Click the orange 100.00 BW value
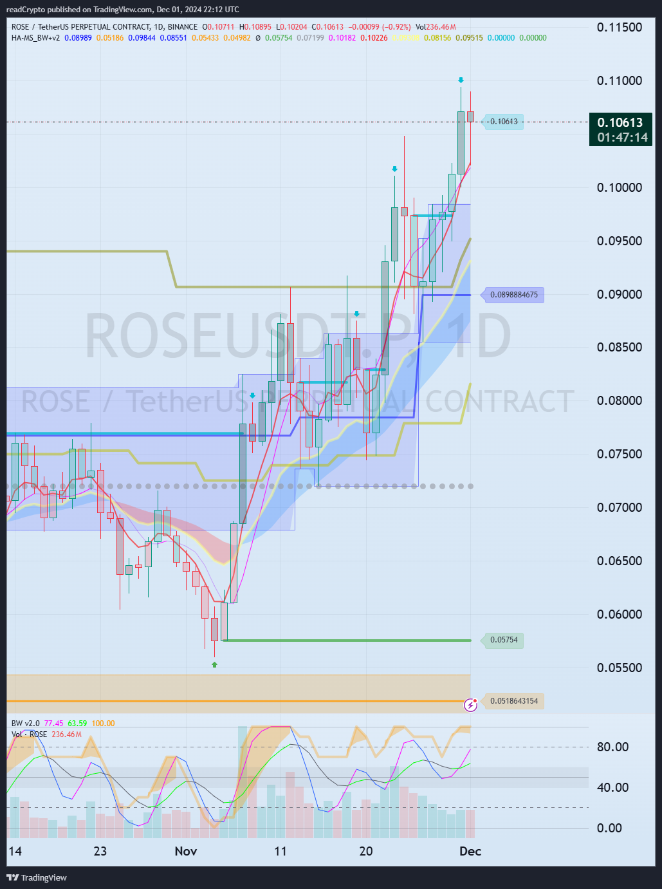The width and height of the screenshot is (662, 889). tap(103, 724)
